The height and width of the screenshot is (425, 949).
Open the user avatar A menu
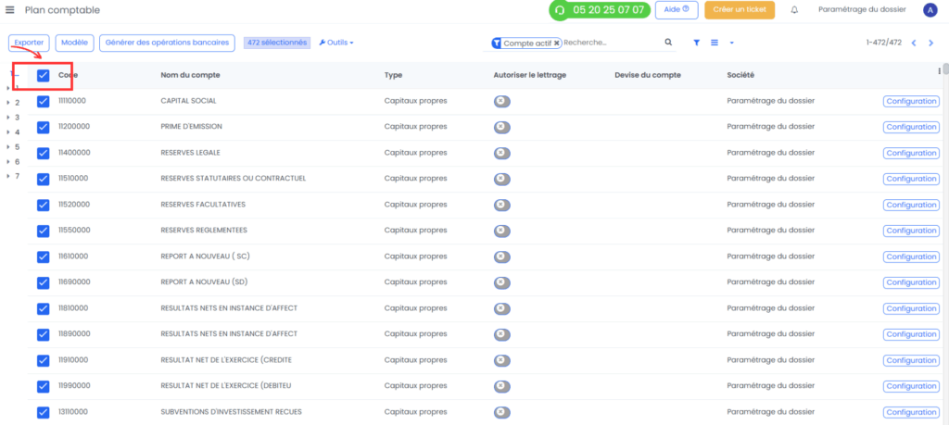pos(930,10)
